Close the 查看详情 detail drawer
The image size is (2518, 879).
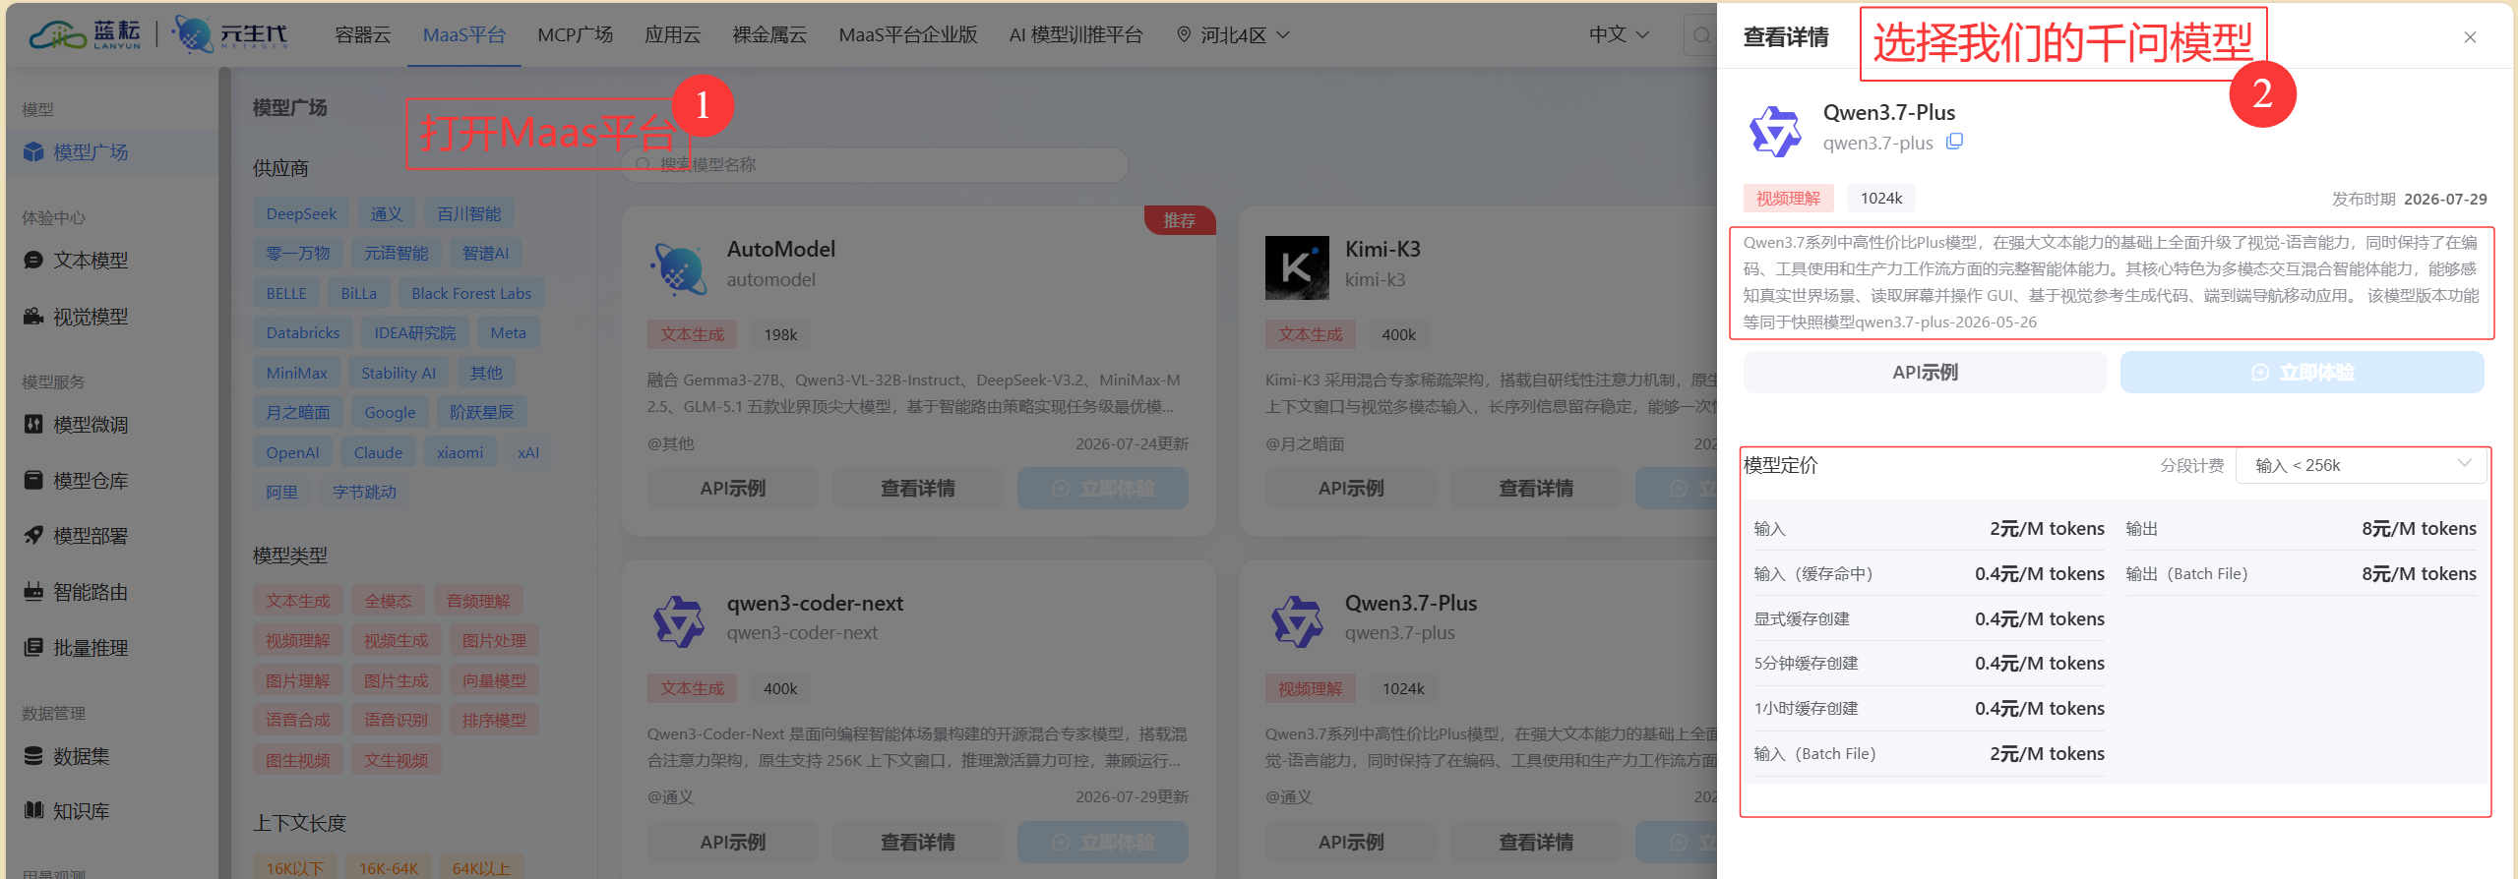tap(2470, 37)
